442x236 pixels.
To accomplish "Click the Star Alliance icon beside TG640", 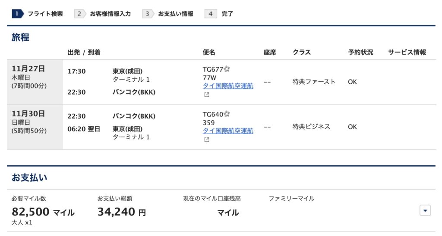I will [227, 114].
